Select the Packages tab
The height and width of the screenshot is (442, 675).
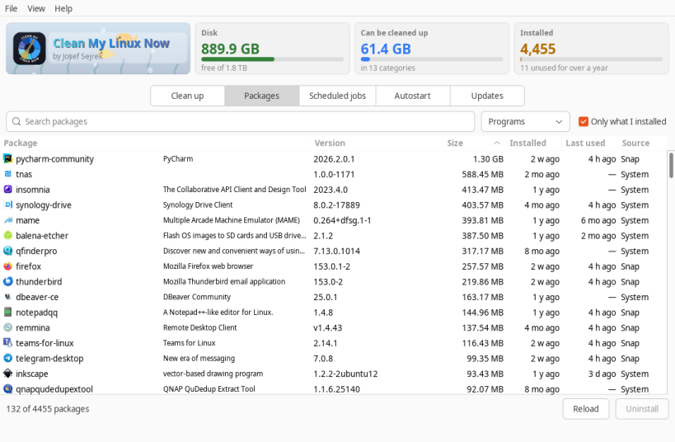click(262, 96)
